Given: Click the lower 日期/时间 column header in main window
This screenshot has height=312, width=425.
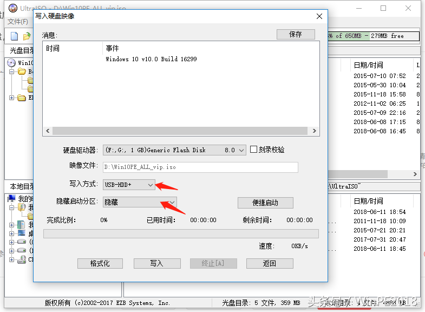Looking at the screenshot, I should tap(368, 201).
